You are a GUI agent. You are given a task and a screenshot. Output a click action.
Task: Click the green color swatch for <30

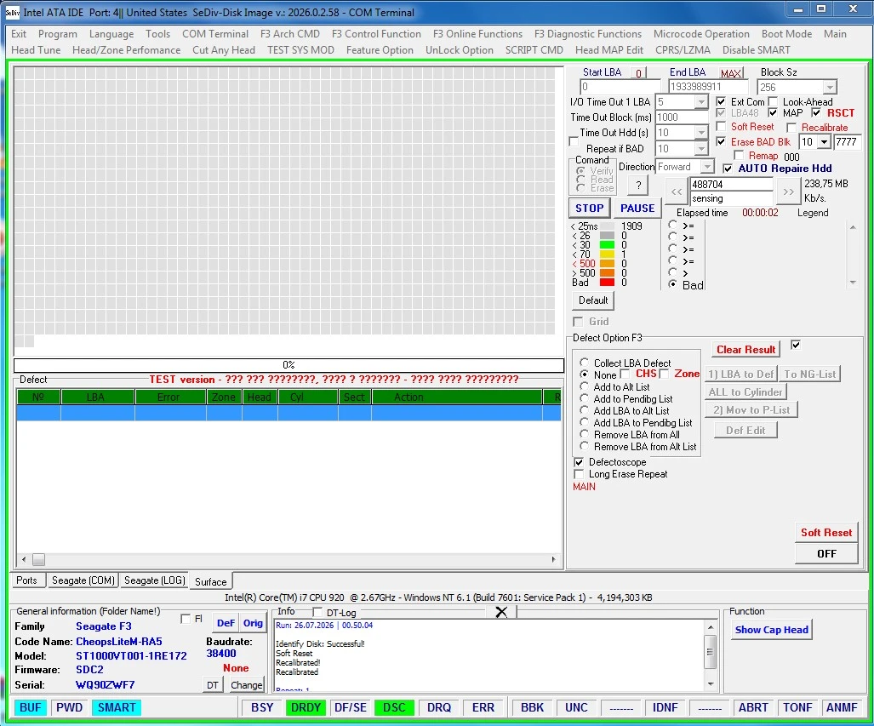click(x=607, y=245)
